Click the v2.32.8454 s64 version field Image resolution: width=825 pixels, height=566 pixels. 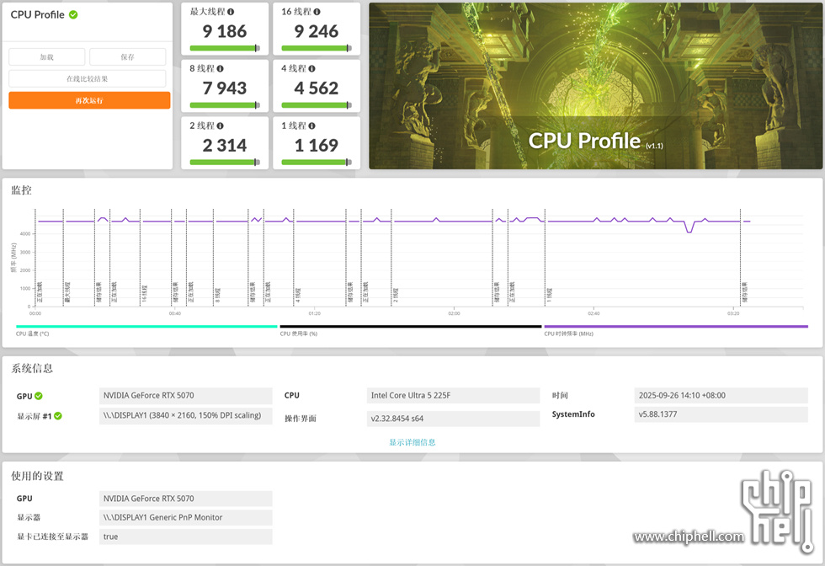click(x=453, y=419)
